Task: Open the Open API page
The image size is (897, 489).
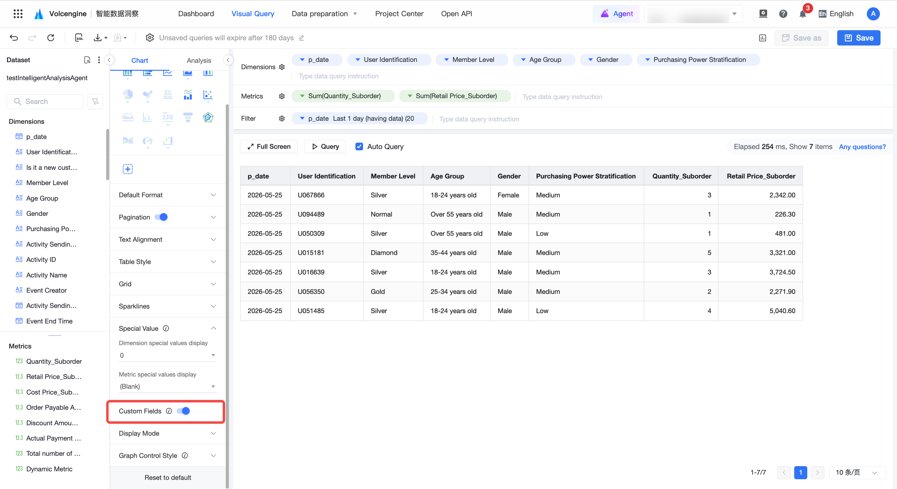Action: pyautogui.click(x=456, y=14)
